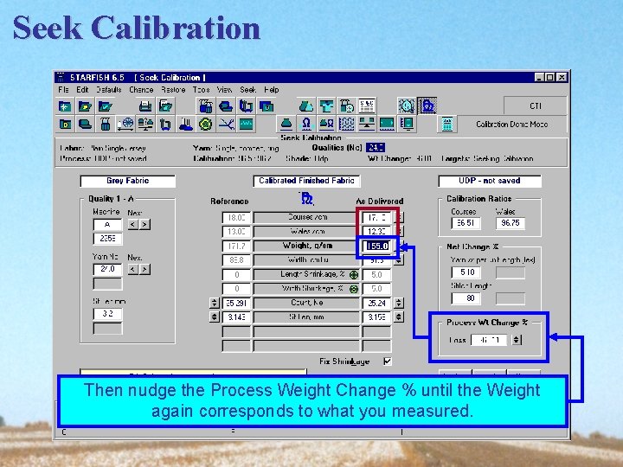Click the Width As Delivered spinner

click(399, 260)
